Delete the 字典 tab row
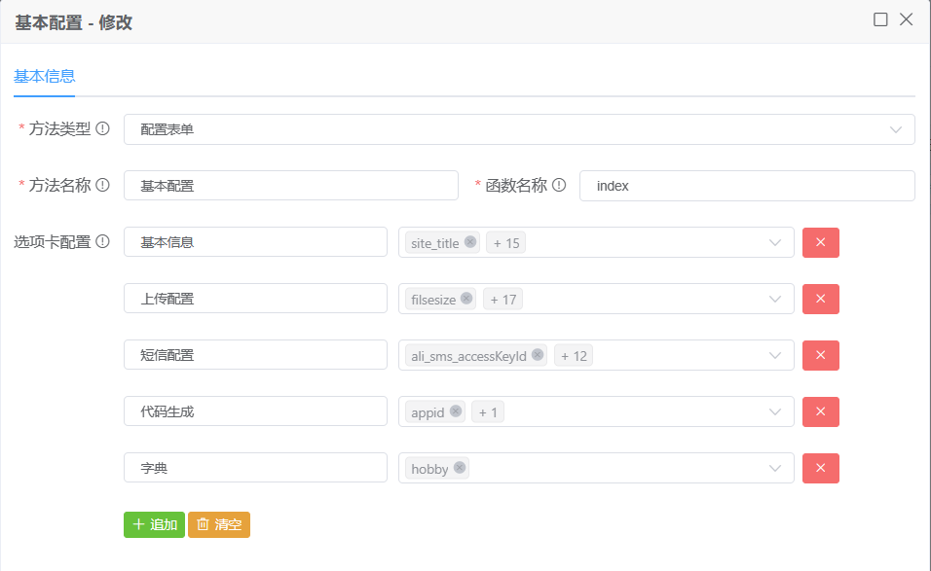 (820, 468)
